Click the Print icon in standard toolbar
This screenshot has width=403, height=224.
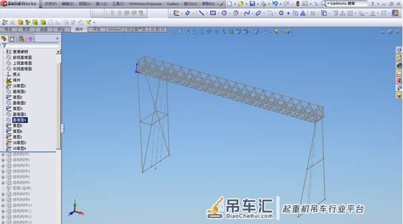point(263,3)
